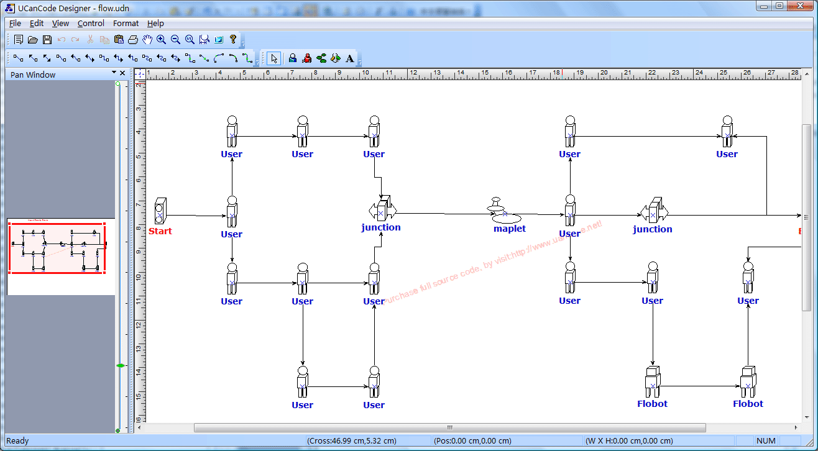Open the Edit menu

click(37, 23)
